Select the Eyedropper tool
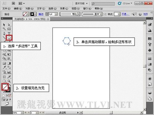 [4, 67]
